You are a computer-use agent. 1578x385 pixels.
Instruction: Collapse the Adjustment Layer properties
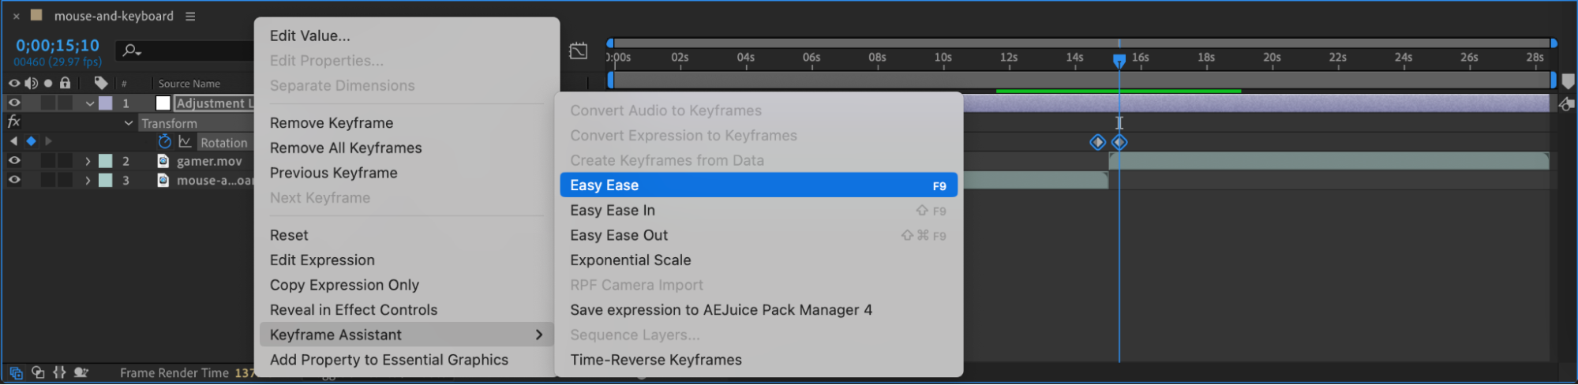90,103
